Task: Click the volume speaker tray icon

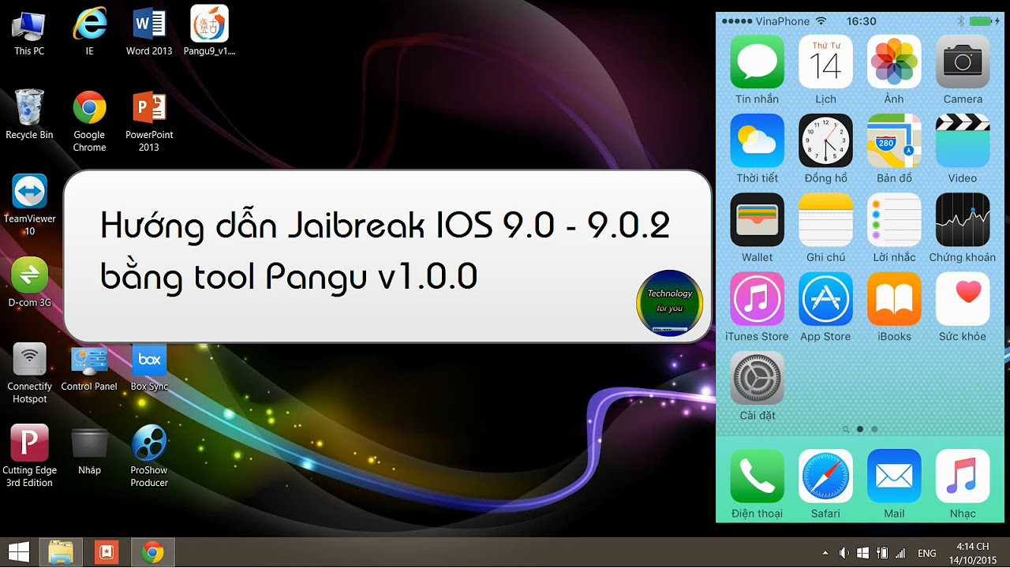Action: pyautogui.click(x=844, y=553)
